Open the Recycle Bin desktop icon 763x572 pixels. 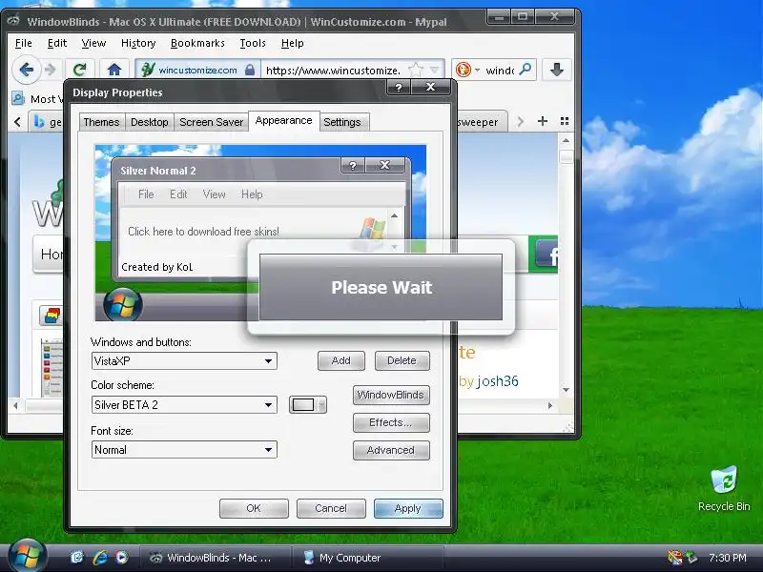point(724,488)
